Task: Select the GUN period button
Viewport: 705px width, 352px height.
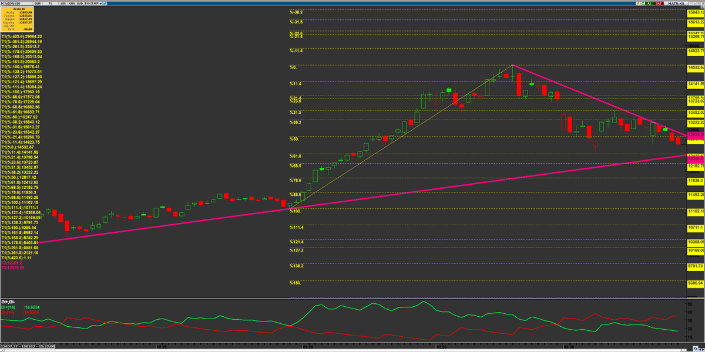Action: pyautogui.click(x=38, y=4)
